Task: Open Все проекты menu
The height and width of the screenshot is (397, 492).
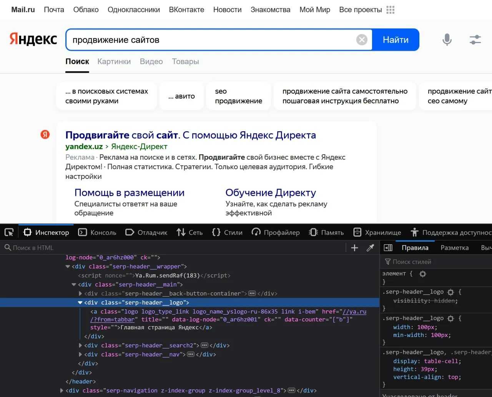Action: pos(361,10)
